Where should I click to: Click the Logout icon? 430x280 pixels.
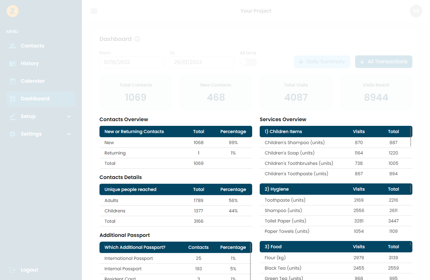13,270
